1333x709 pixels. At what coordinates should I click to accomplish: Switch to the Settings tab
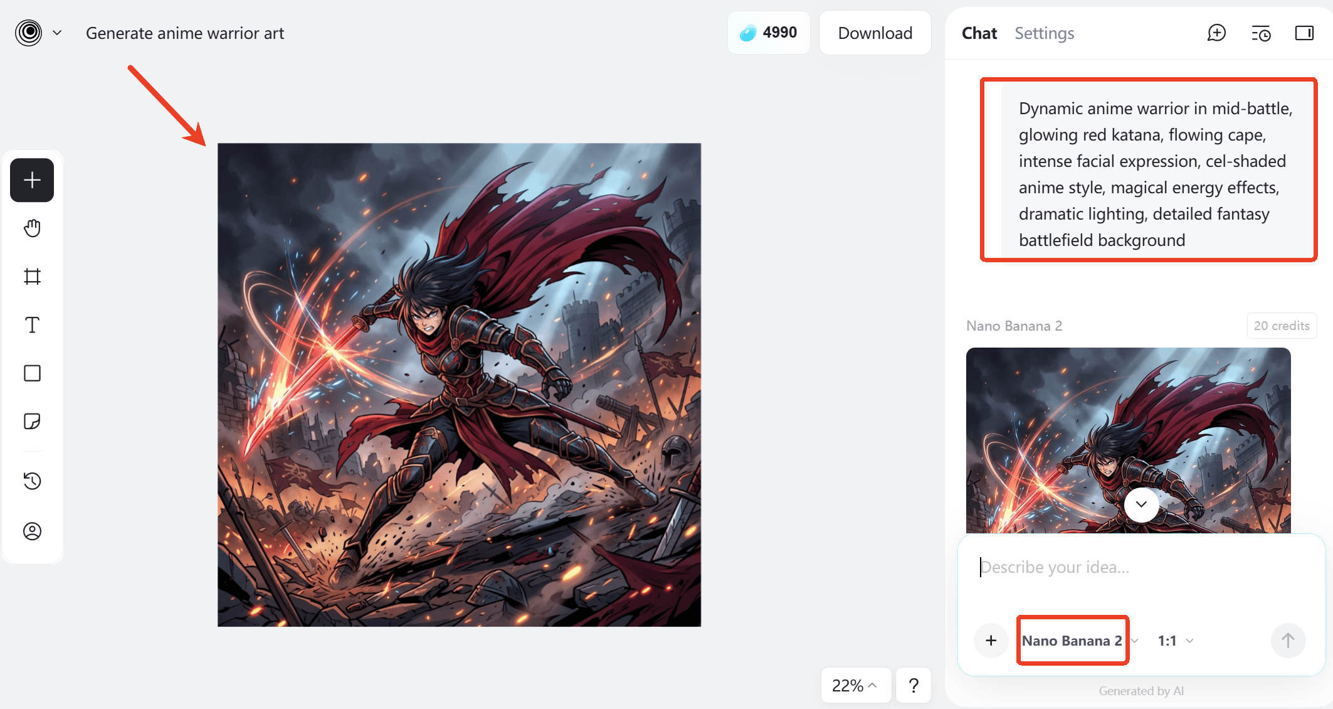tap(1044, 33)
